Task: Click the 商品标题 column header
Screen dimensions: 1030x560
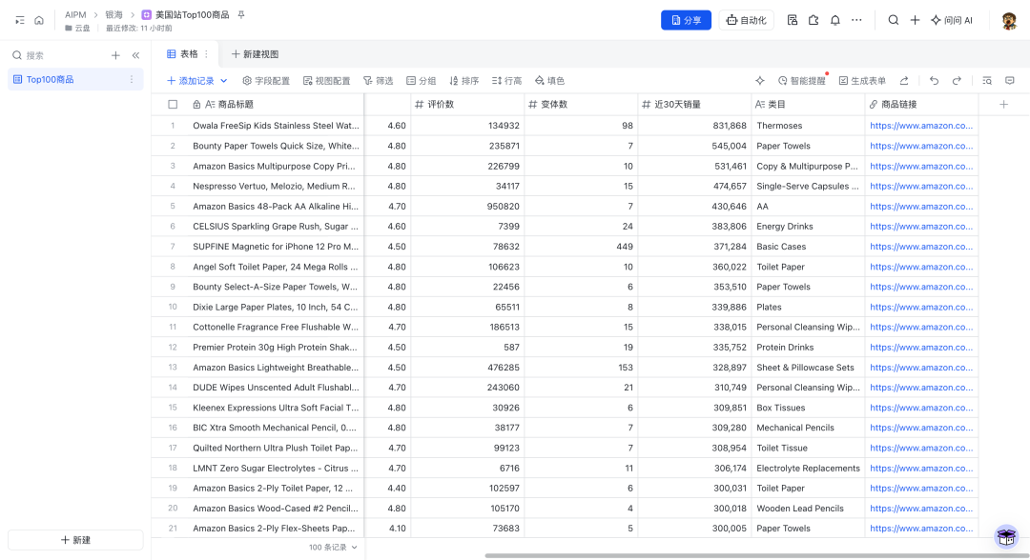Action: (278, 104)
